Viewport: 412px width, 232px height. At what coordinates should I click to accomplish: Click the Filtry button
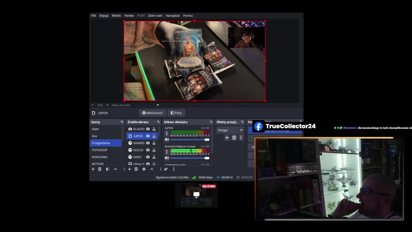[x=176, y=113]
